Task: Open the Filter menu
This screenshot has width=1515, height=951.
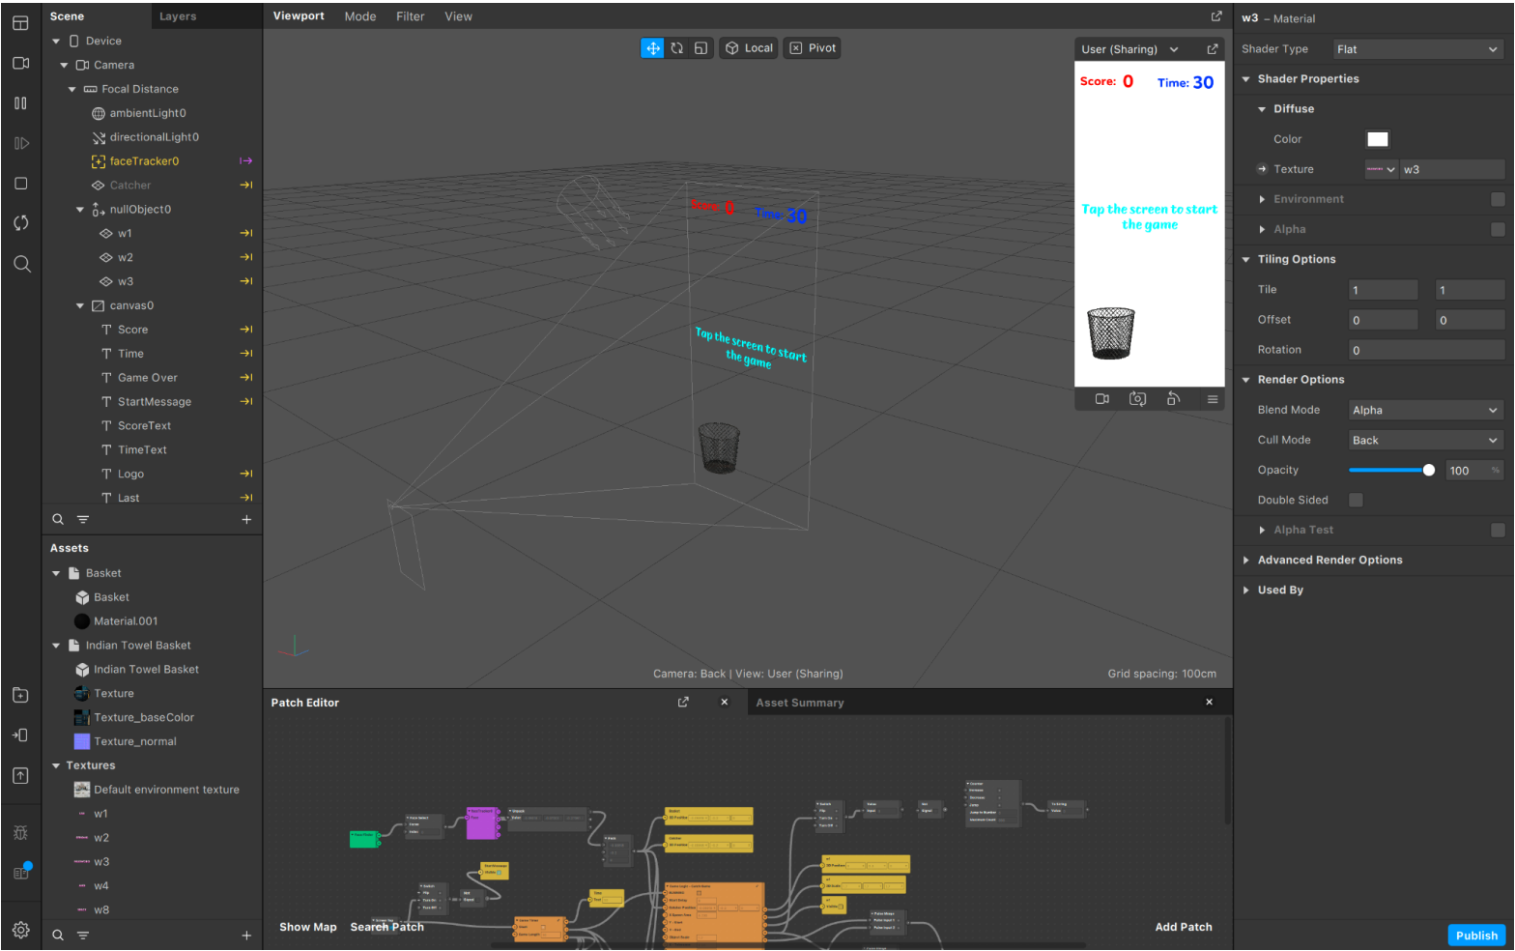Action: pyautogui.click(x=411, y=16)
